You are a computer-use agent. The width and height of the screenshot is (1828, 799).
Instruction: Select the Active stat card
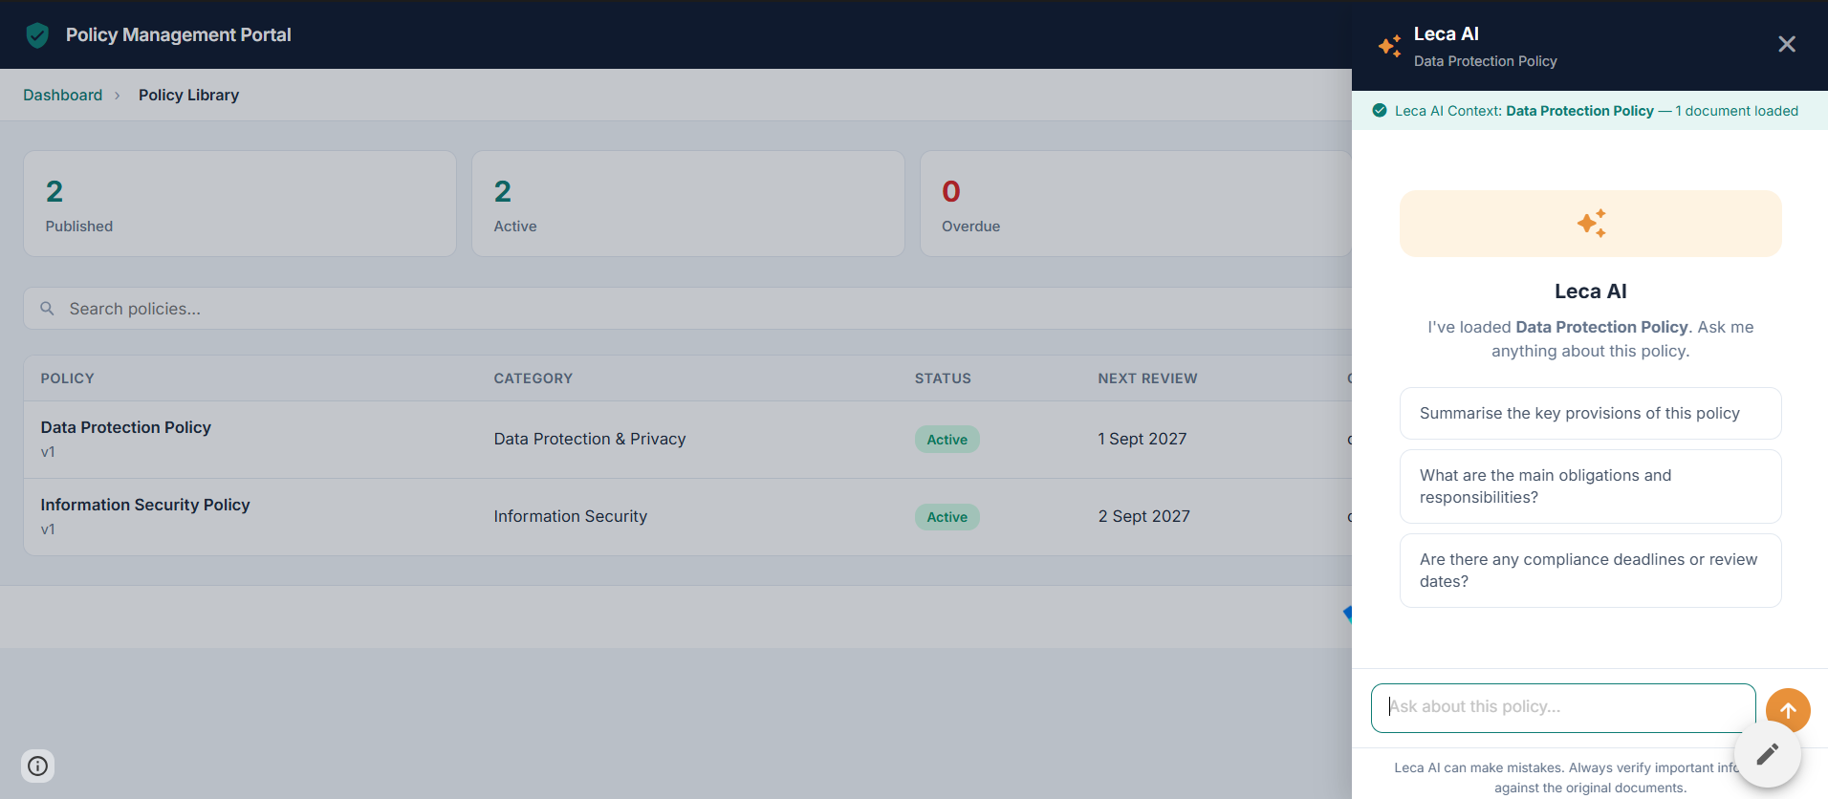[688, 204]
